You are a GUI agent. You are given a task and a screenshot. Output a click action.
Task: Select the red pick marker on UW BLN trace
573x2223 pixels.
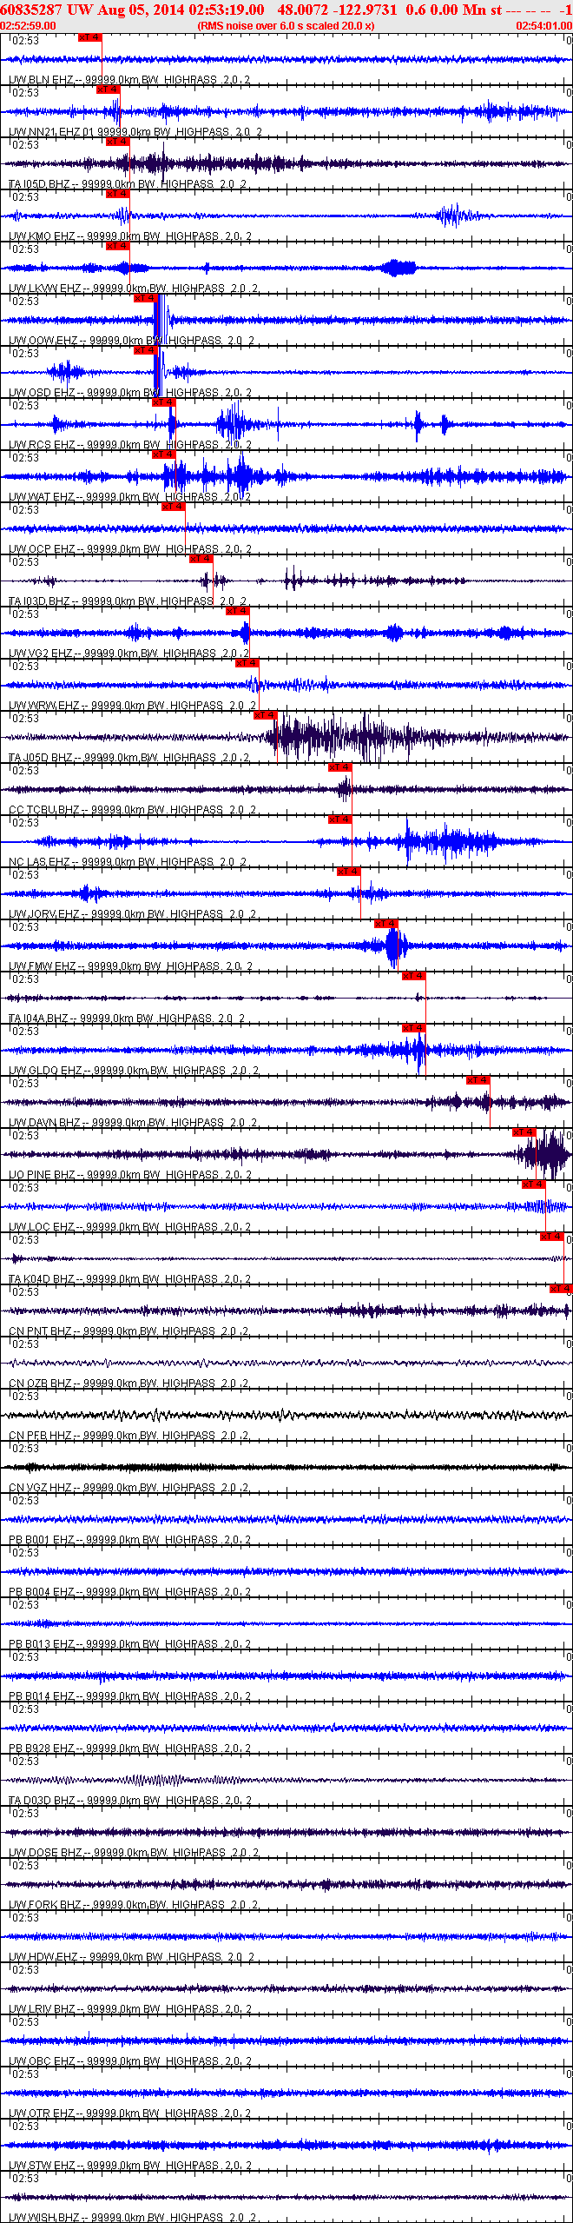[89, 37]
